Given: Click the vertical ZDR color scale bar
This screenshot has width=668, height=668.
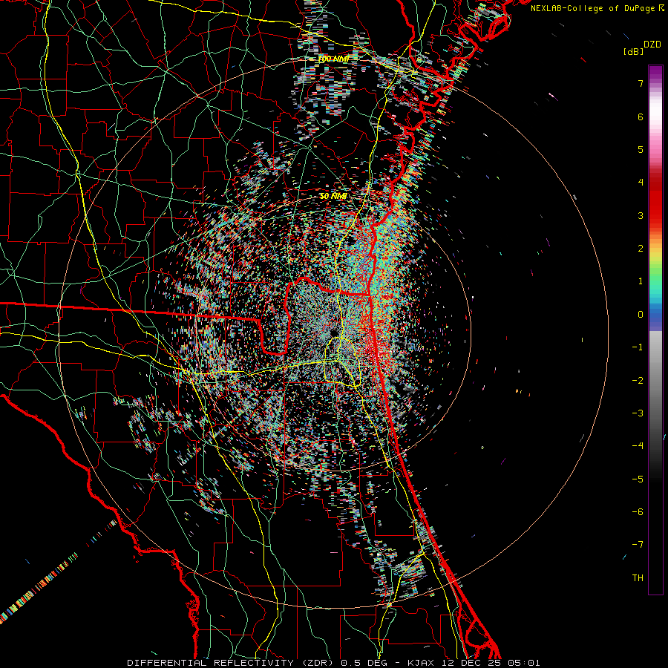Looking at the screenshot, I should coord(655,330).
